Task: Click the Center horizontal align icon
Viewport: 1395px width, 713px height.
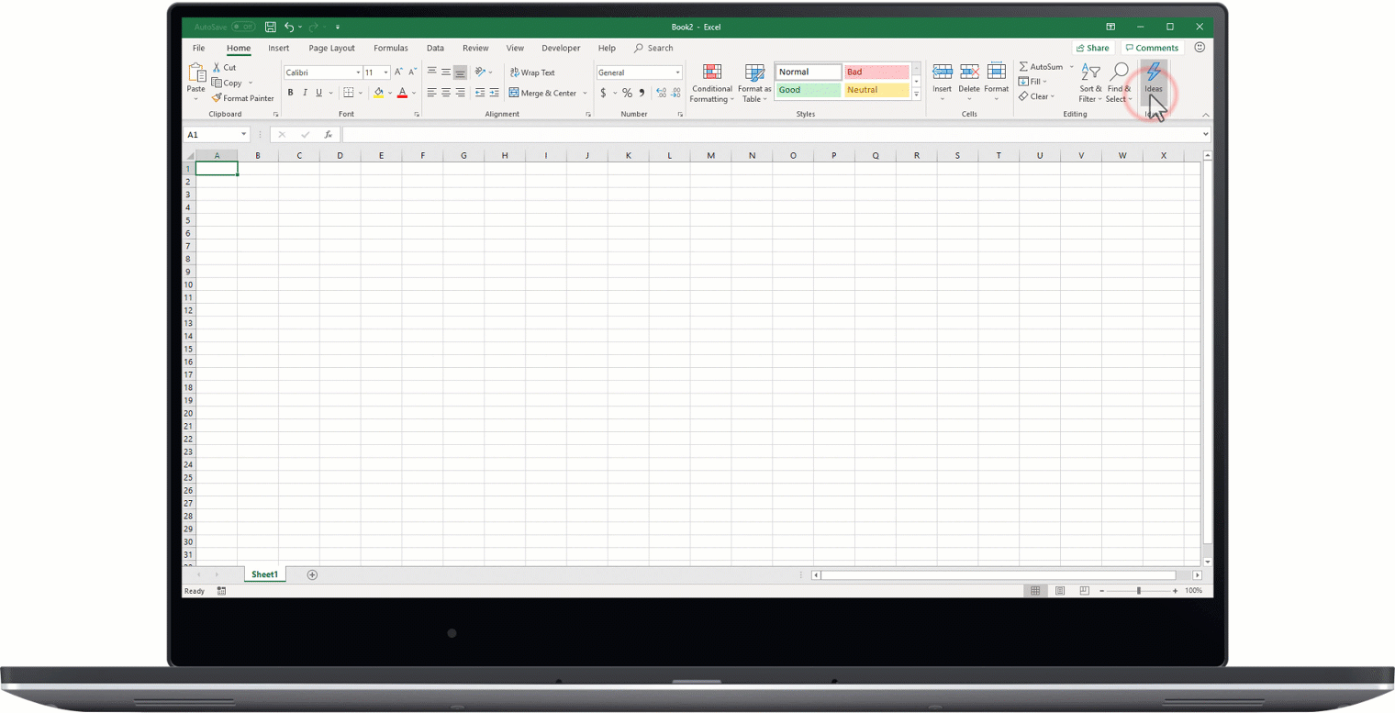Action: coord(446,93)
